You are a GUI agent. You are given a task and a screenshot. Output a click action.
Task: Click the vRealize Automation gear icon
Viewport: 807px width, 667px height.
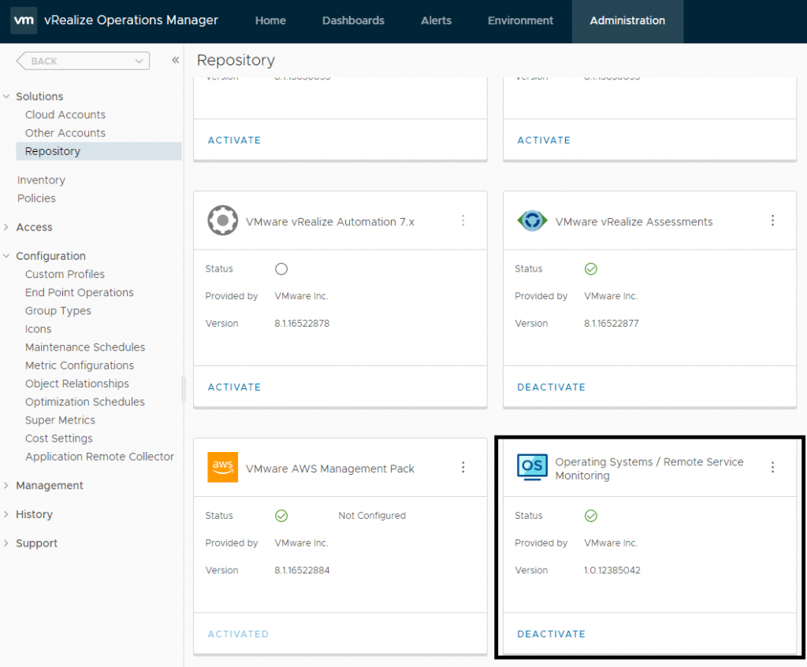[222, 220]
